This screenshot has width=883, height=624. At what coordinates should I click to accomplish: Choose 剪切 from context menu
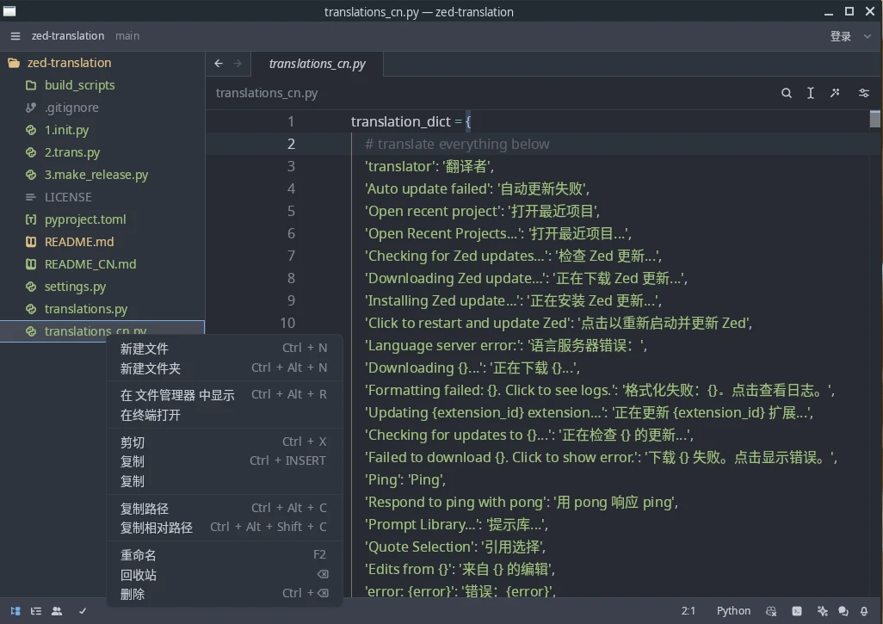pos(224,442)
